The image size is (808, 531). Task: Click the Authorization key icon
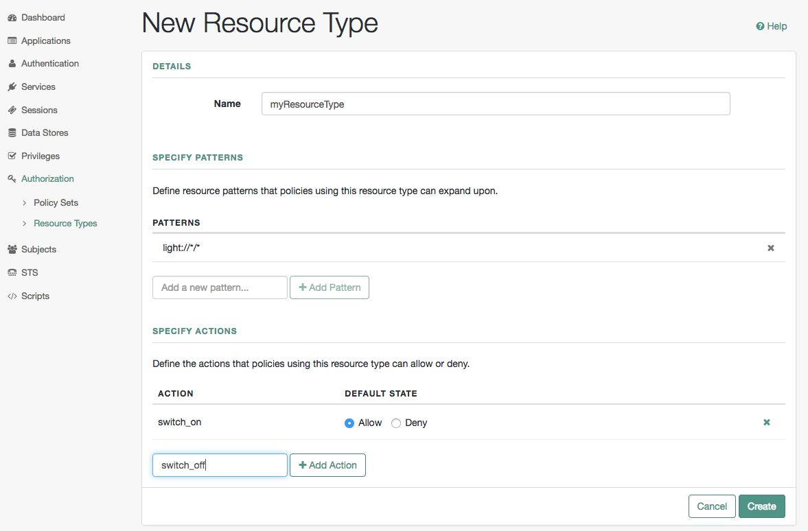[12, 179]
